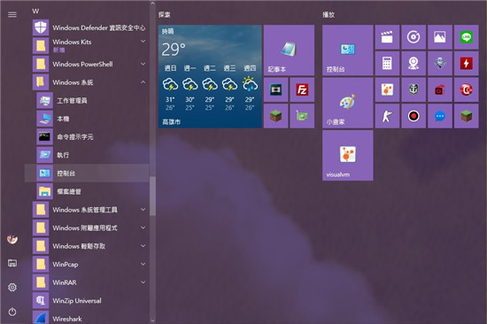Image resolution: width=487 pixels, height=324 pixels.
Task: Open the small VisualVM tile beside the anchor tile
Action: [387, 89]
